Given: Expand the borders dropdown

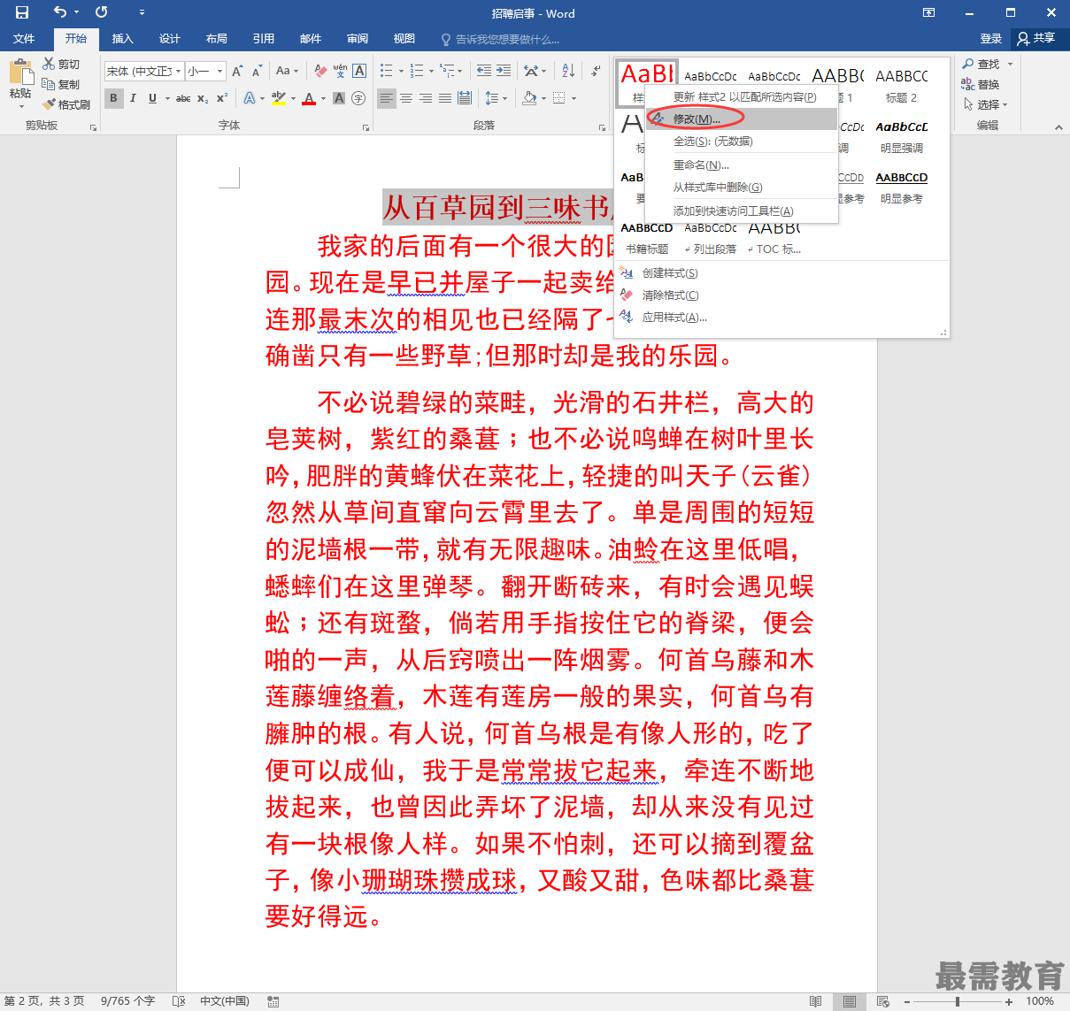Looking at the screenshot, I should (x=574, y=98).
